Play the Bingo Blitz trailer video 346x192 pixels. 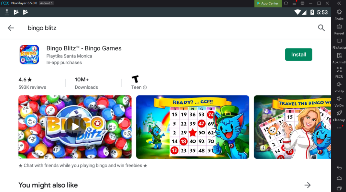pos(75,127)
